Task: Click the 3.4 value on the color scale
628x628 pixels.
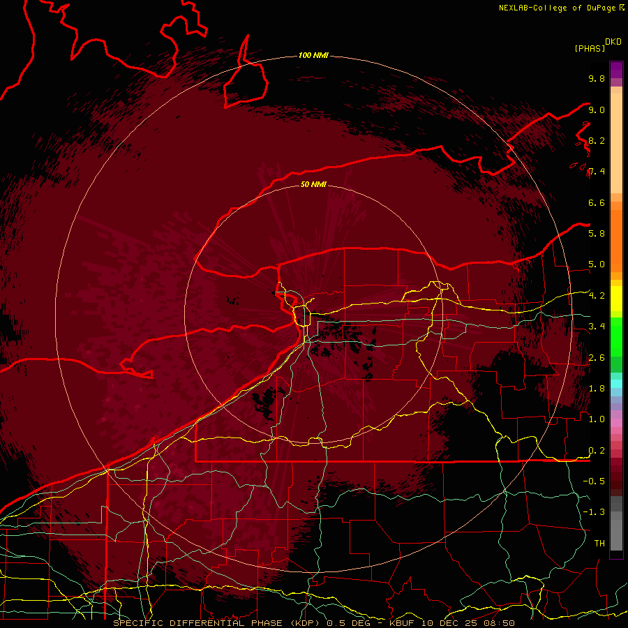Action: [x=597, y=327]
